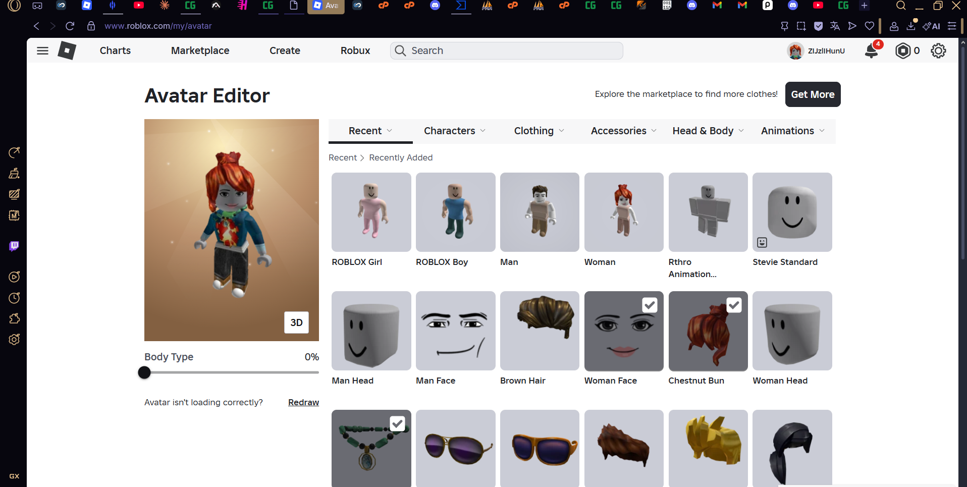Click the Body Type slider handle
Image resolution: width=967 pixels, height=487 pixels.
[144, 372]
